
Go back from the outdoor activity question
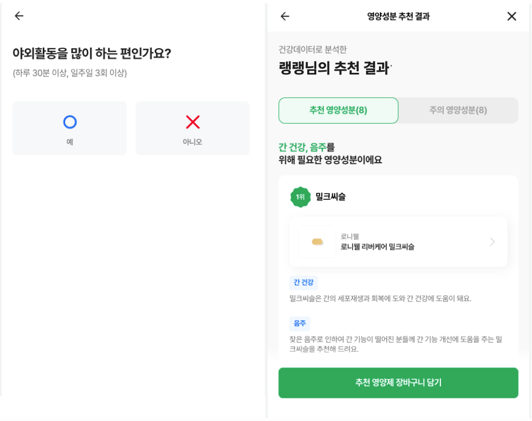pyautogui.click(x=19, y=16)
